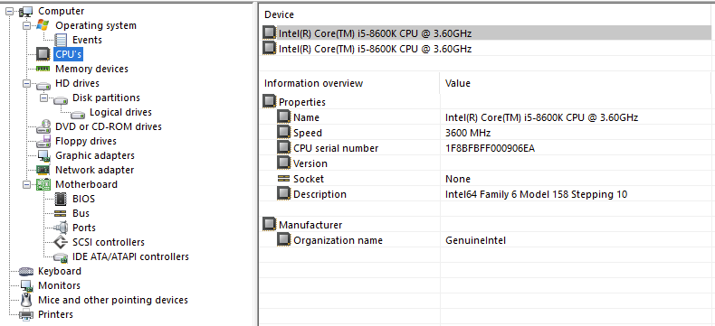This screenshot has width=715, height=326.
Task: Click the BIOS chip icon
Action: 61,200
